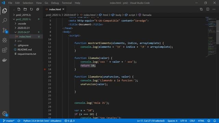Change CRLF end of line sequence
This screenshot has height=123, width=219.
192,121
